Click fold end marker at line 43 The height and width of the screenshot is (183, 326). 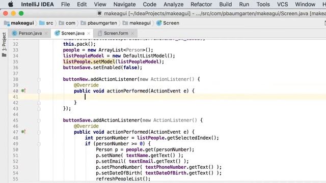(x=39, y=109)
